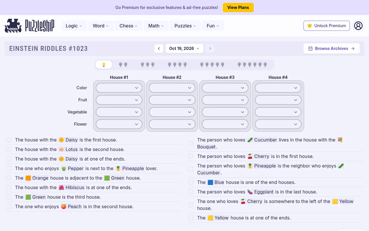The height and width of the screenshot is (231, 369).
Task: Open House #3 Vegetable dropdown
Action: (225, 112)
